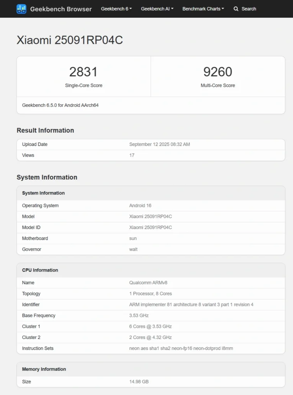Screen dimensions: 293x395
Task: Click upload date September 12 2025 08:32 AM
Action: tap(160, 144)
